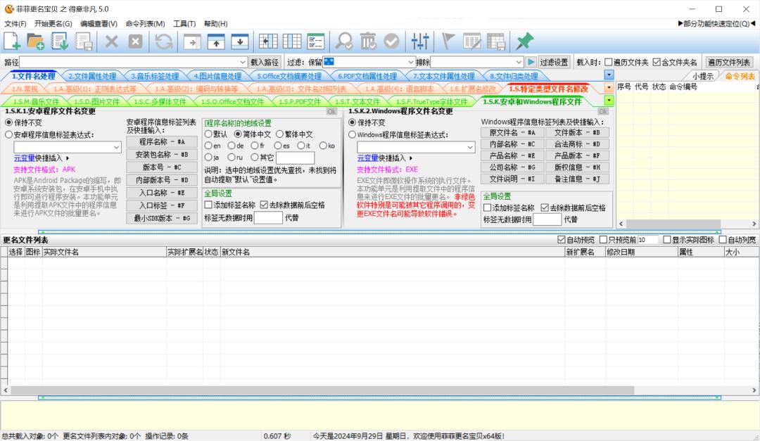
Task: Click the add files toolbar icon
Action: (x=11, y=41)
